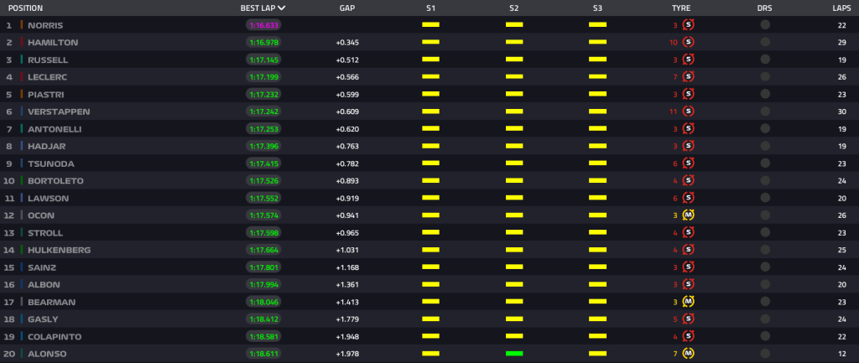The width and height of the screenshot is (859, 363).
Task: Click the gap value +1.031
Action: 347,250
